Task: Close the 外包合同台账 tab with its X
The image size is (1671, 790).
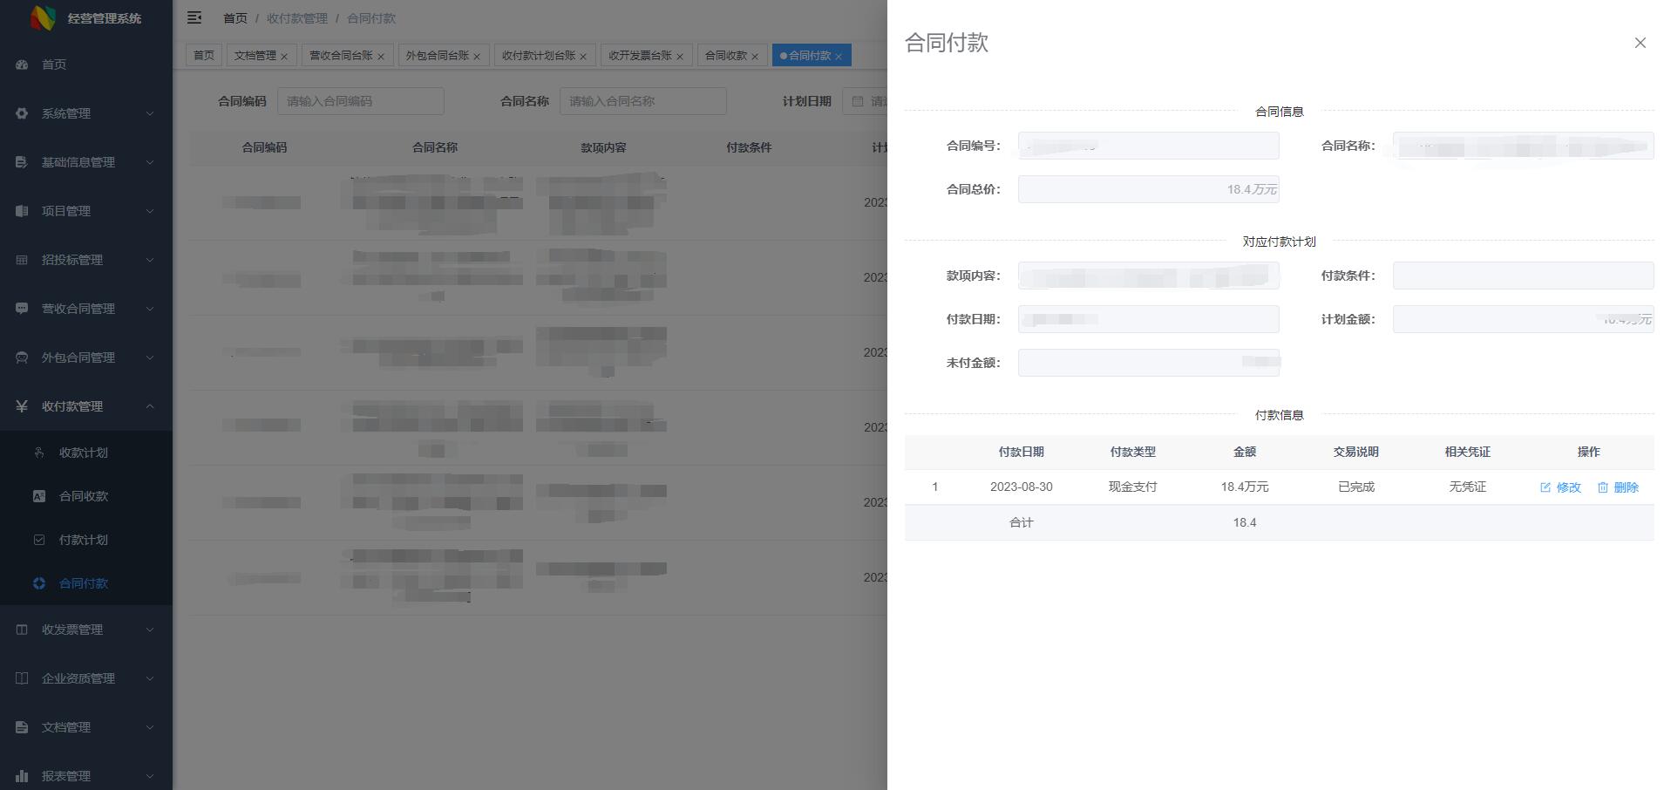Action: click(477, 57)
